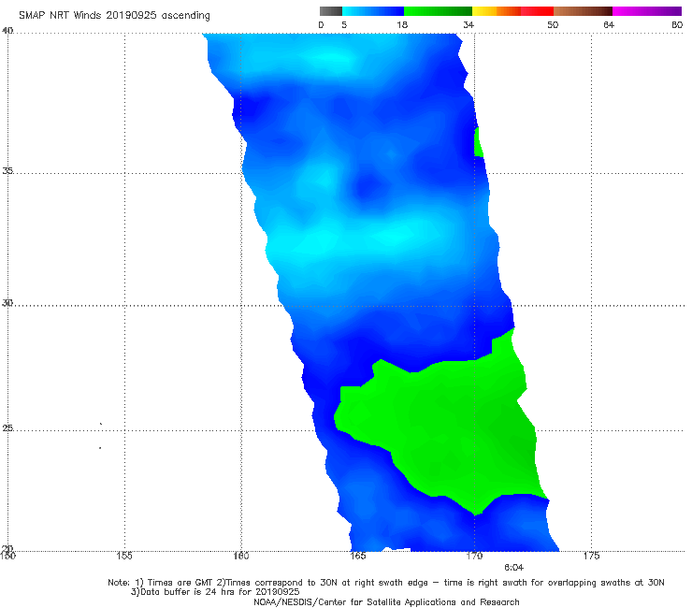Pick the red part of the color bar
This screenshot has height=608, width=692.
[537, 11]
